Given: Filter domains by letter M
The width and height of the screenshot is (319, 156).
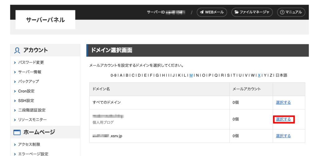Looking at the screenshot, I should tap(191, 75).
